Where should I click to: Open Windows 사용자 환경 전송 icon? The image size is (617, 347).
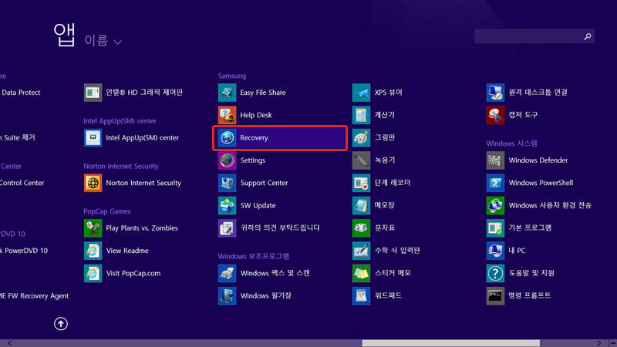tap(495, 205)
